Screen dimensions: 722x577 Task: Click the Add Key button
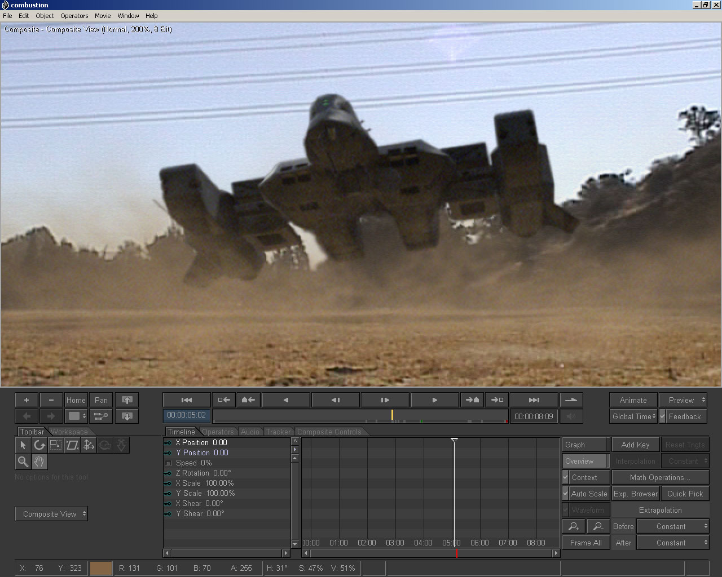635,445
